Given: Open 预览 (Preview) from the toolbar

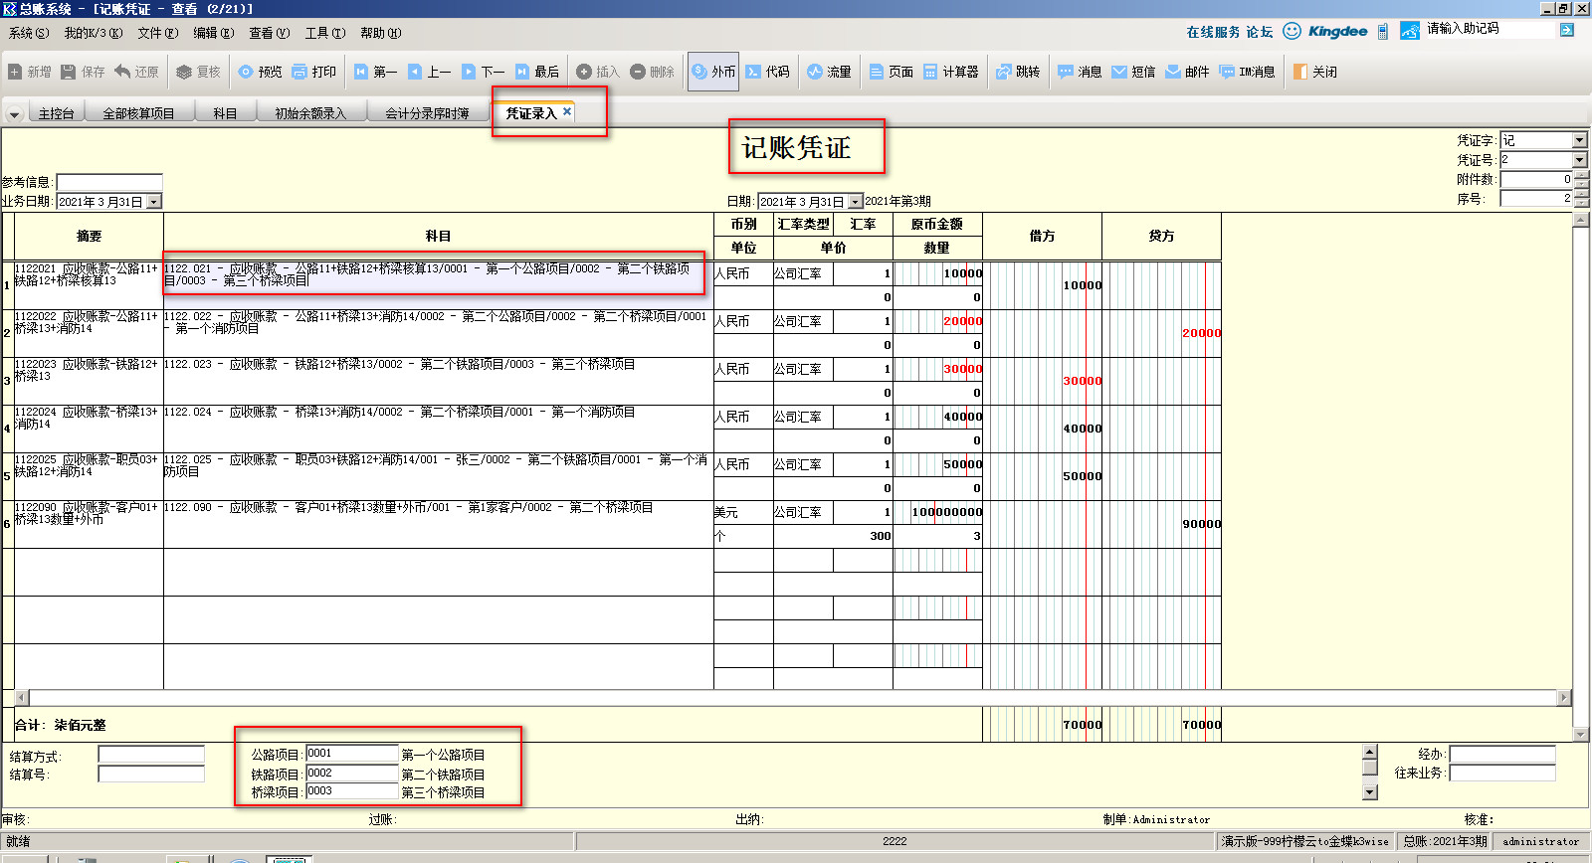Looking at the screenshot, I should coord(259,72).
